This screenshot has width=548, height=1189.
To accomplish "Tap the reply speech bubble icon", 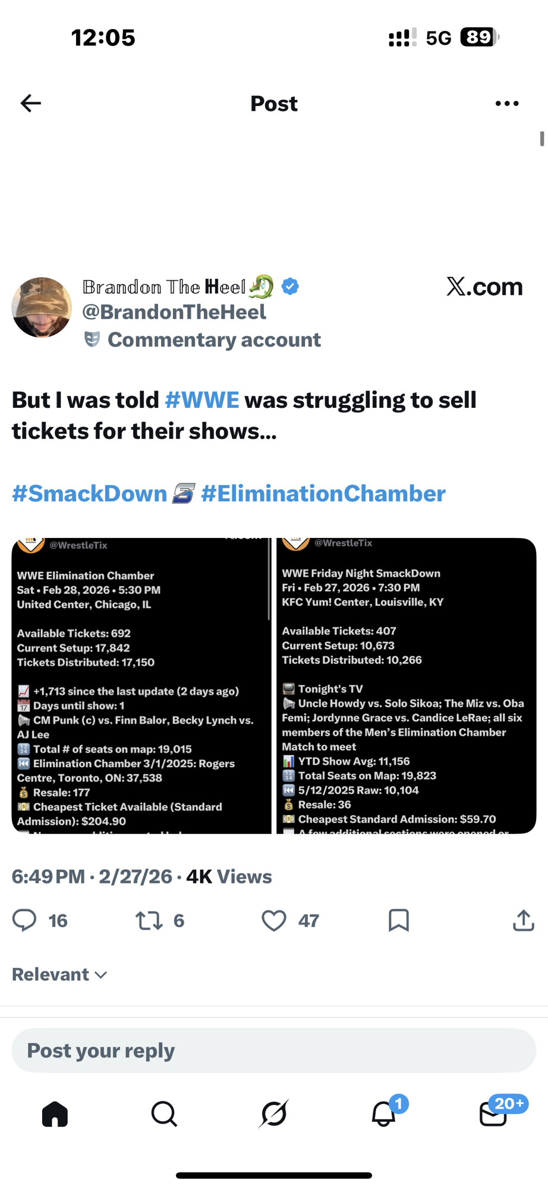I will [25, 920].
